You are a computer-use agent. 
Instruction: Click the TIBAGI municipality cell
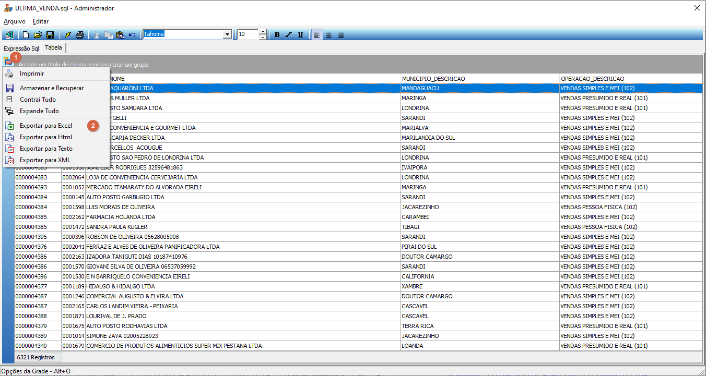tap(479, 227)
